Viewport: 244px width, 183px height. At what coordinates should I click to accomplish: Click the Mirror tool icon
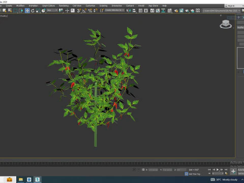pos(129,11)
